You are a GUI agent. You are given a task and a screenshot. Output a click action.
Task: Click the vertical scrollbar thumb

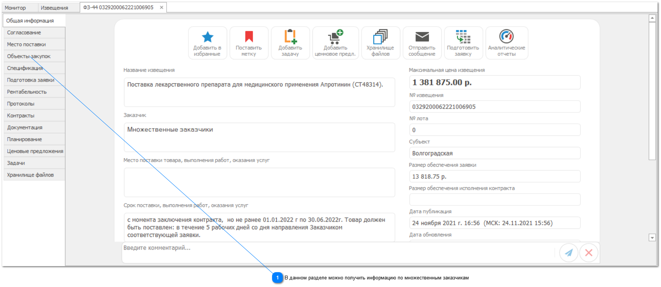tap(652, 91)
